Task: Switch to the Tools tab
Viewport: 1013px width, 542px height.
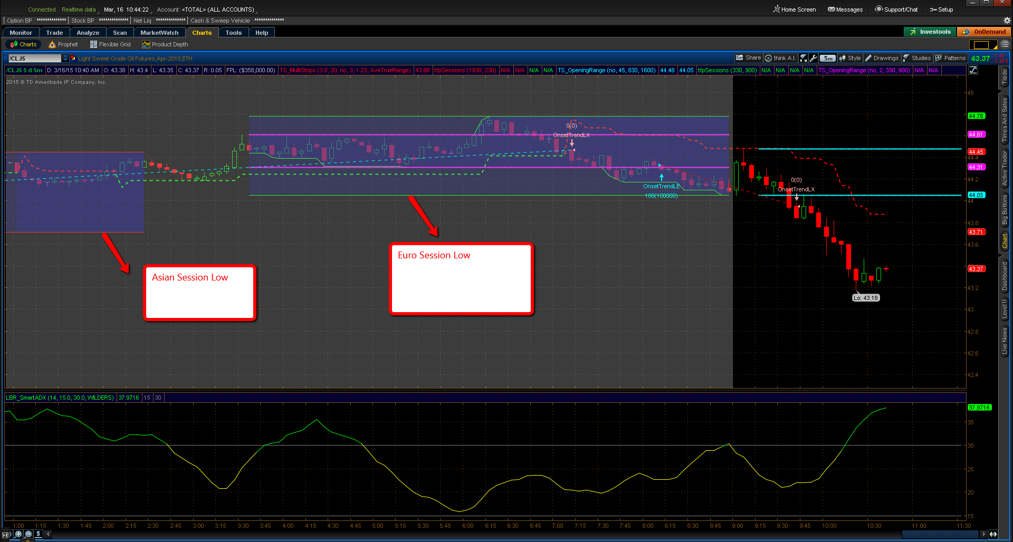Action: pos(233,33)
